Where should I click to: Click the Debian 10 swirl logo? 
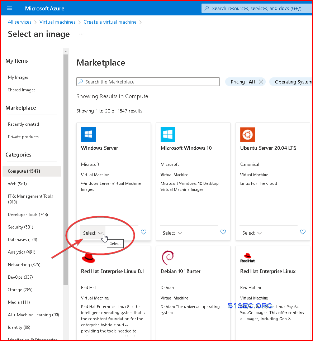coord(168,258)
